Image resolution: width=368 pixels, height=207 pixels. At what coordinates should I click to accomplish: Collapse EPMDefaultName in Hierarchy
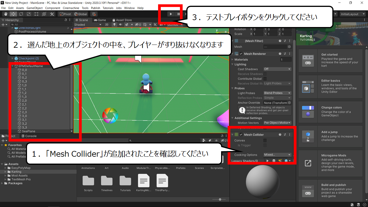click(13, 66)
